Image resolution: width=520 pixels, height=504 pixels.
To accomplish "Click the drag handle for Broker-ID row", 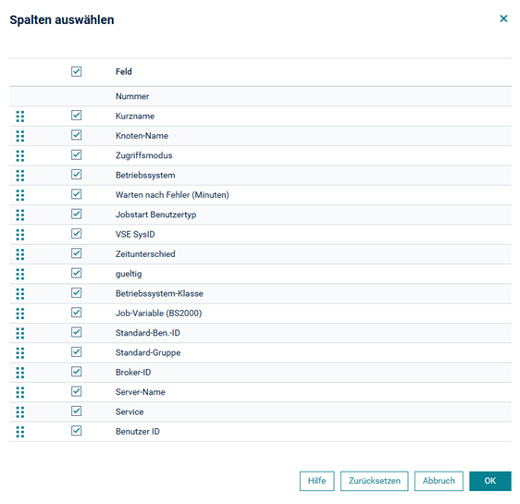I will click(x=20, y=373).
